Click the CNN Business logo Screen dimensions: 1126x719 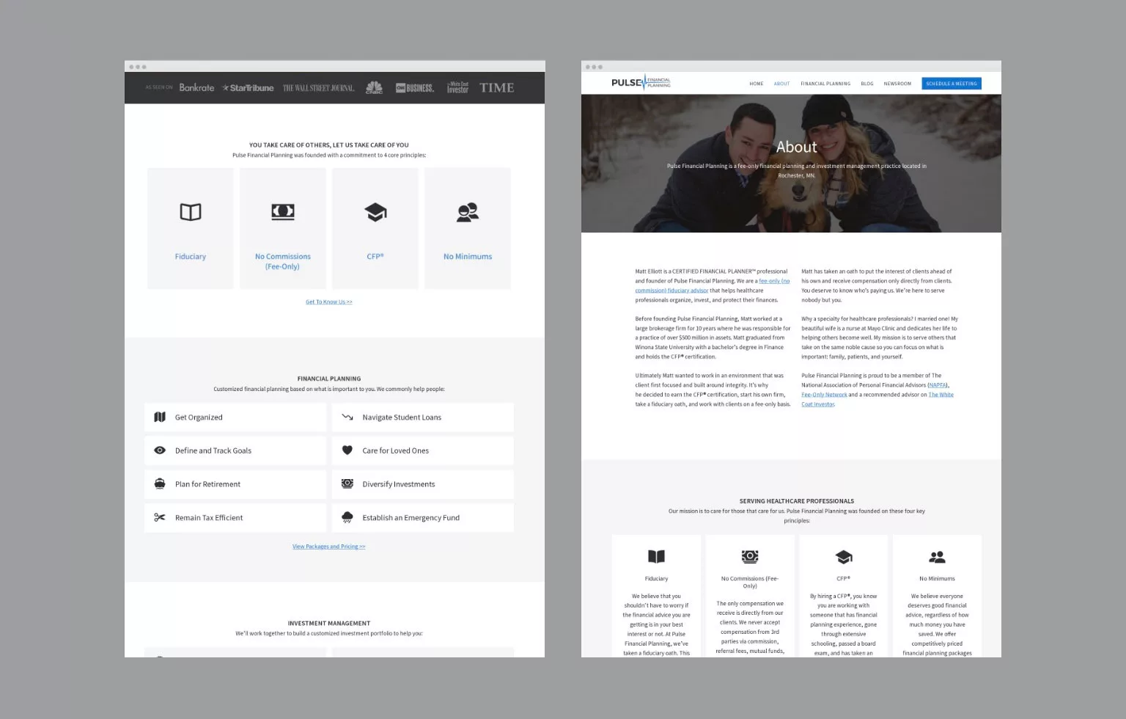[415, 88]
